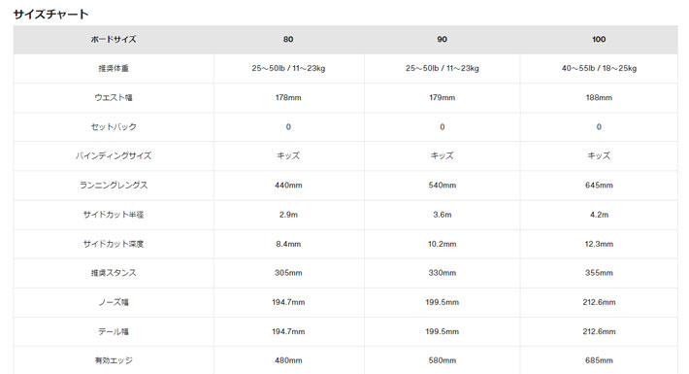Click the 40～55lb / 18～25kg cell
The image size is (689, 374).
(599, 68)
